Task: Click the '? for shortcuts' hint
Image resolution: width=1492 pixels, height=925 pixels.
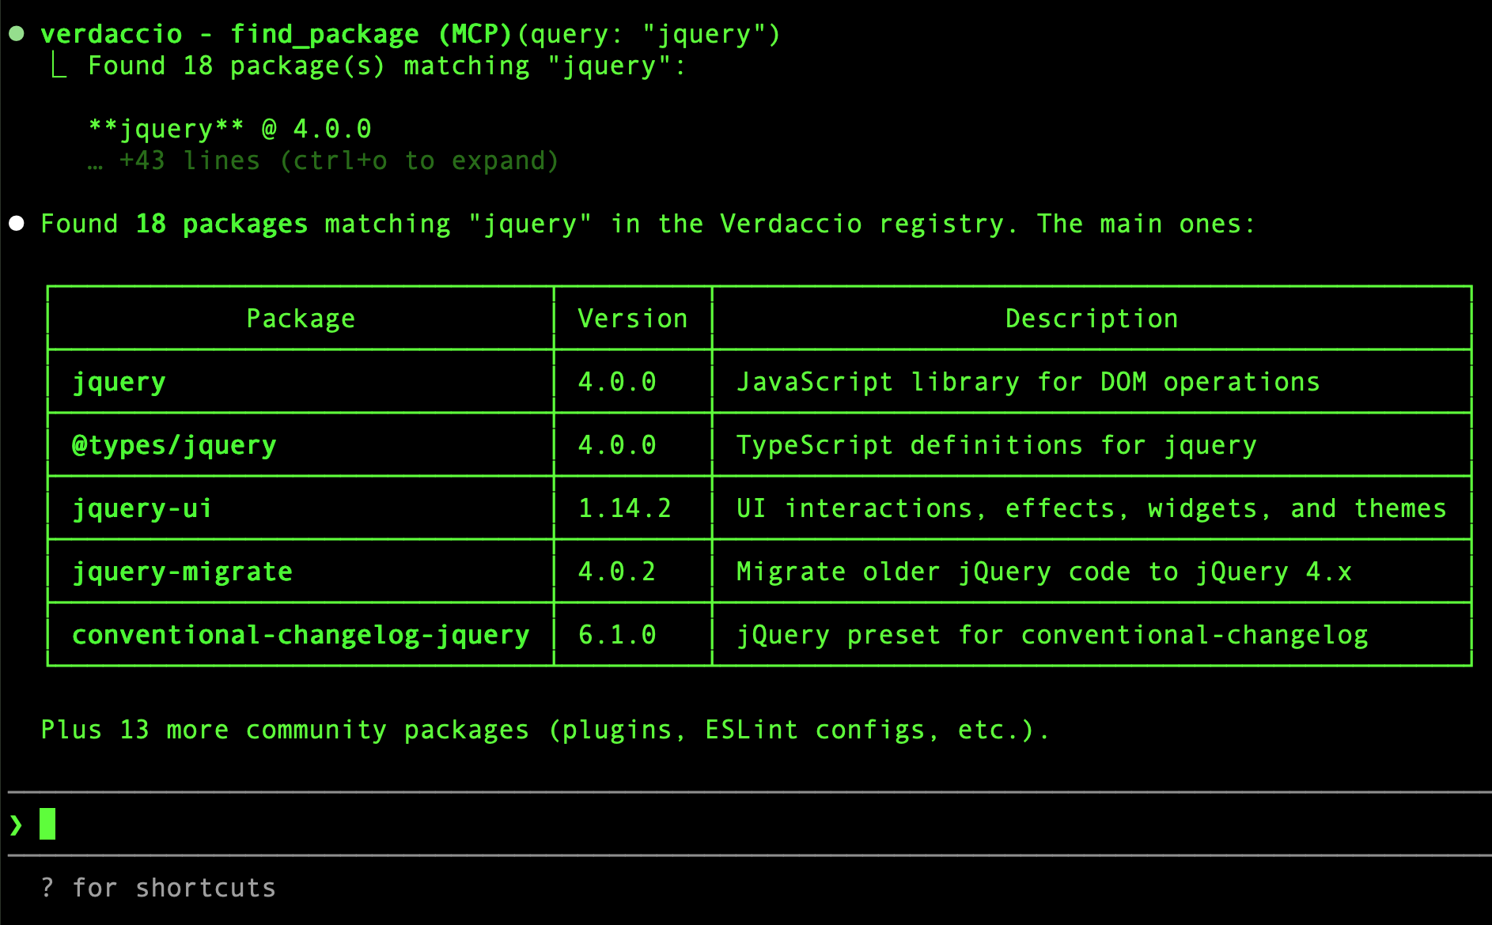Action: coord(158,888)
